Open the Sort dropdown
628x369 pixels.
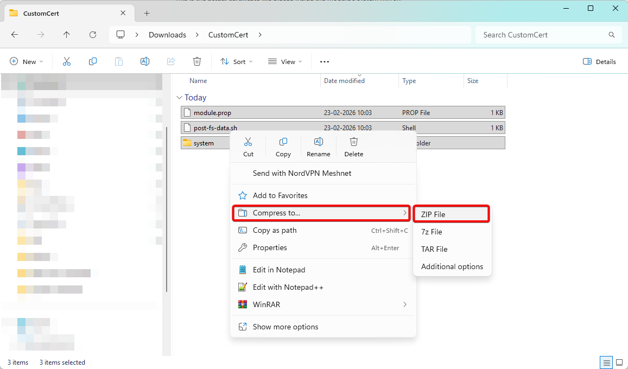pyautogui.click(x=236, y=62)
